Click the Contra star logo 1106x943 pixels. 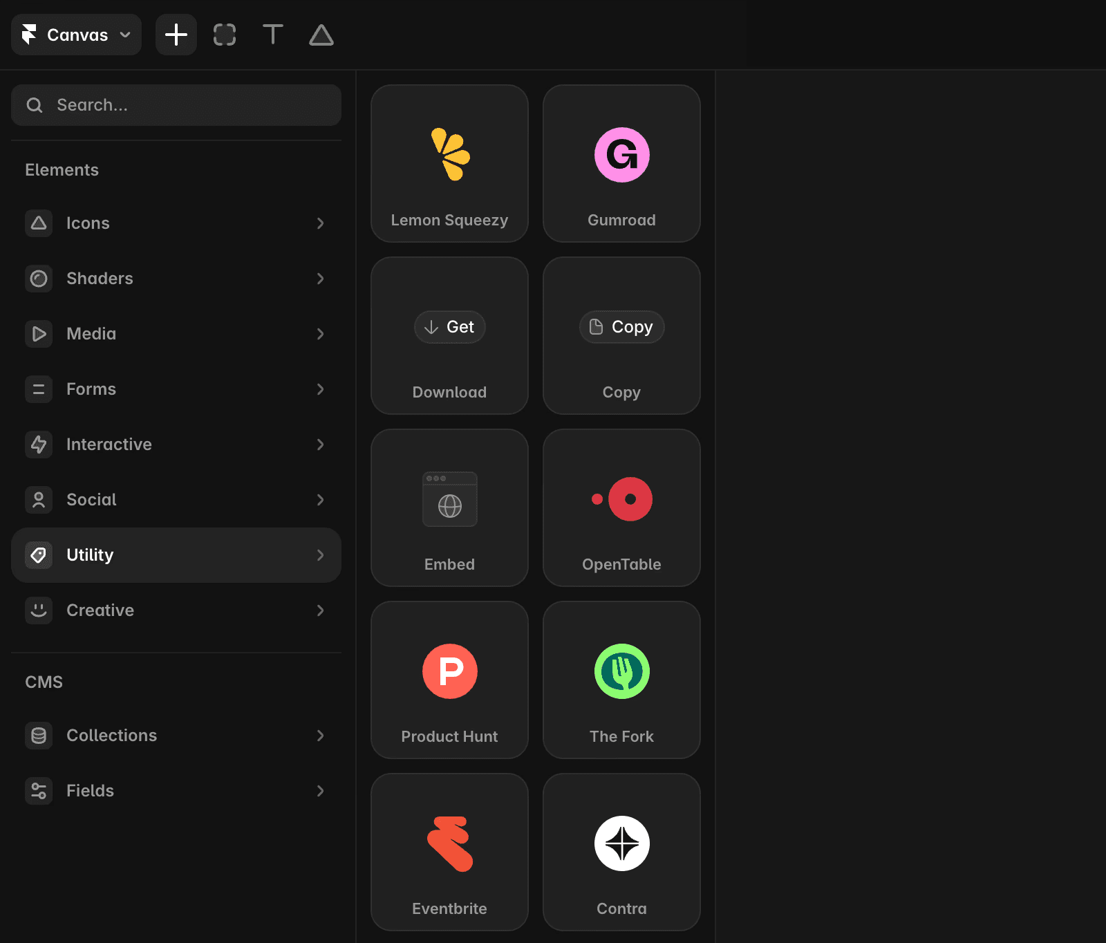[622, 843]
